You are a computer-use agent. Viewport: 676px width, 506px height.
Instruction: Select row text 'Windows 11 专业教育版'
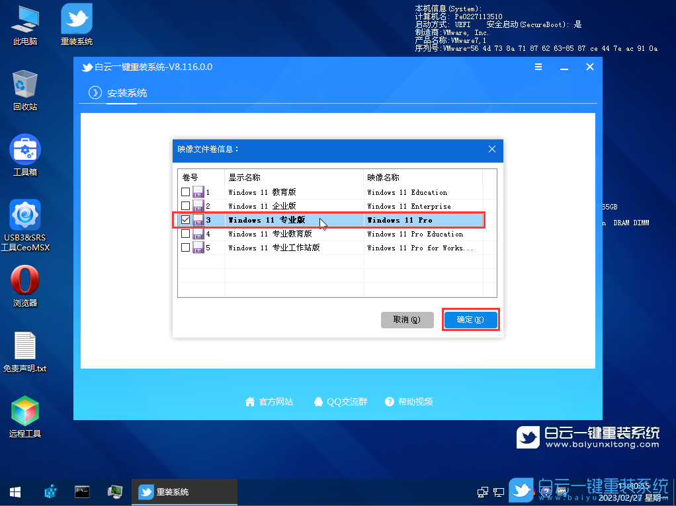pos(270,234)
